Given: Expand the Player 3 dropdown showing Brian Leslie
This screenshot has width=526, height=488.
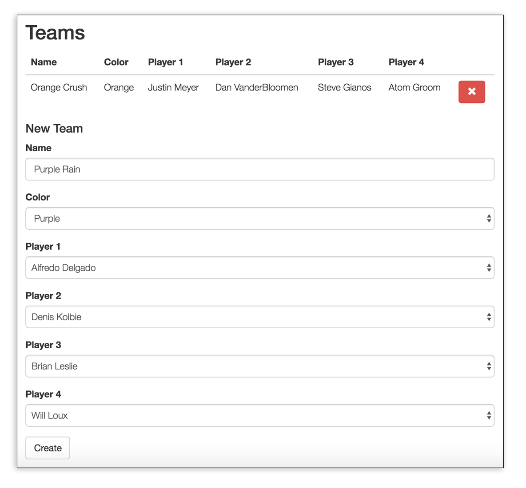Looking at the screenshot, I should point(259,366).
